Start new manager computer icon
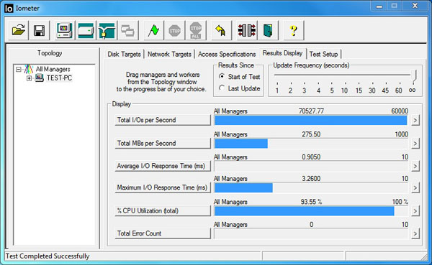This screenshot has width=432, height=265. 65,30
